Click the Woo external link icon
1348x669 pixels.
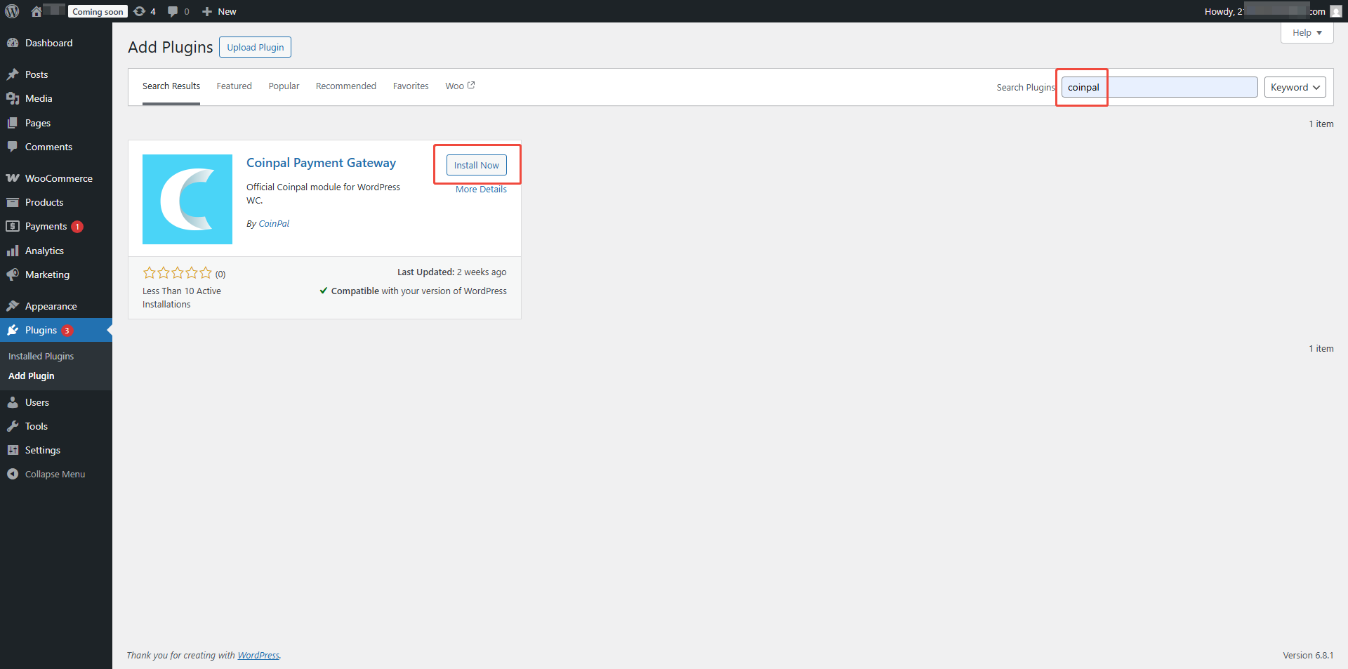(471, 85)
